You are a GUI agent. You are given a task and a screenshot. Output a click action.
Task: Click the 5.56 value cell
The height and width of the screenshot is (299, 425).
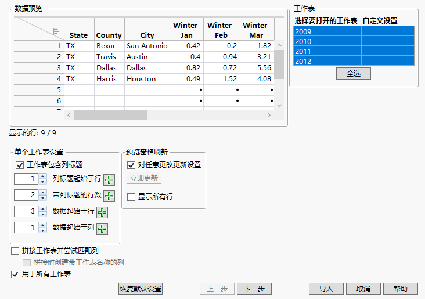tap(257, 68)
